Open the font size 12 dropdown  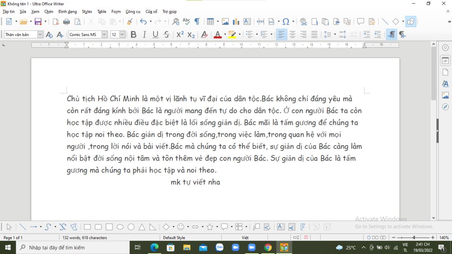tap(122, 34)
